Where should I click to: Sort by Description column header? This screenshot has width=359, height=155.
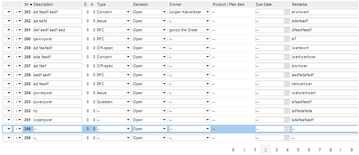click(43, 4)
